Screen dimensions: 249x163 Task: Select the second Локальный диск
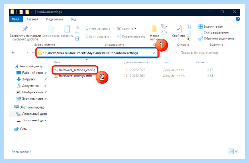pyautogui.click(x=32, y=120)
